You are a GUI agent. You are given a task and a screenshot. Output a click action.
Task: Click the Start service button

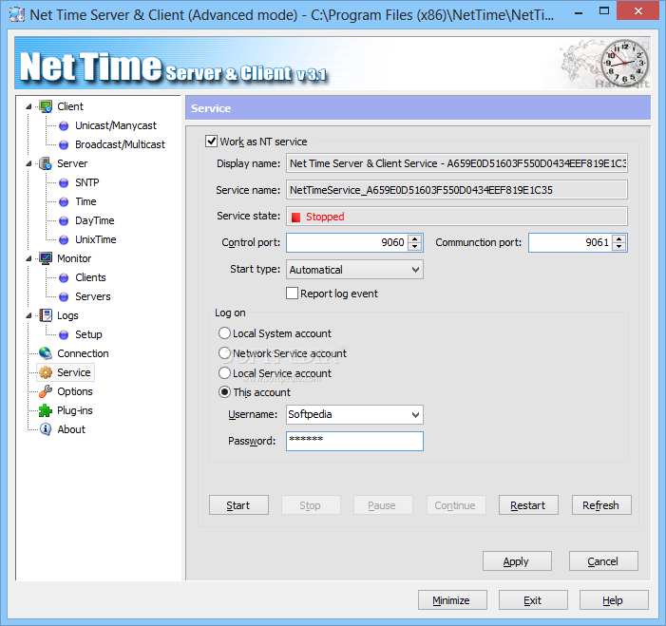click(x=238, y=505)
